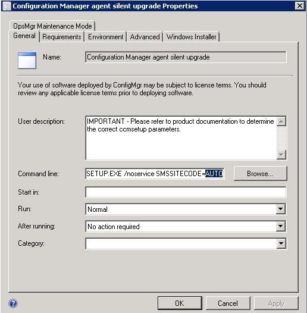This screenshot has width=307, height=313.
Task: Click the license terms notice text
Action: pyautogui.click(x=142, y=89)
